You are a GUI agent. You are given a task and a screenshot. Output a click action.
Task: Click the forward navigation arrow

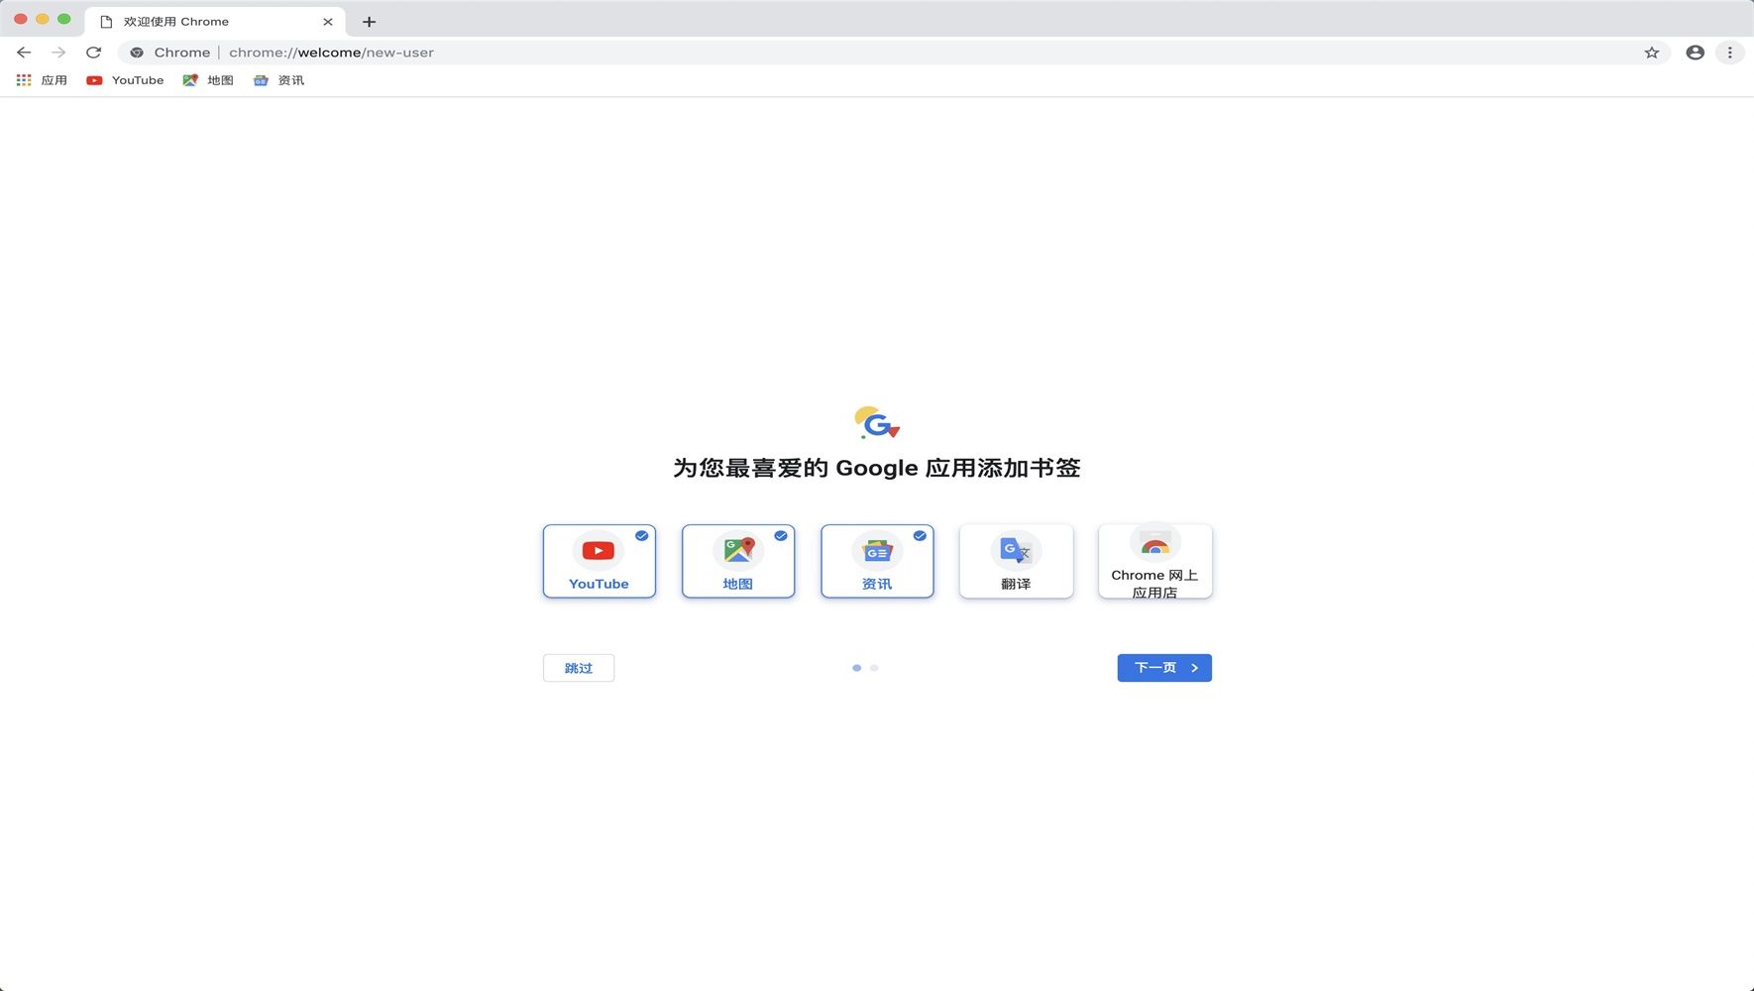[x=58, y=53]
